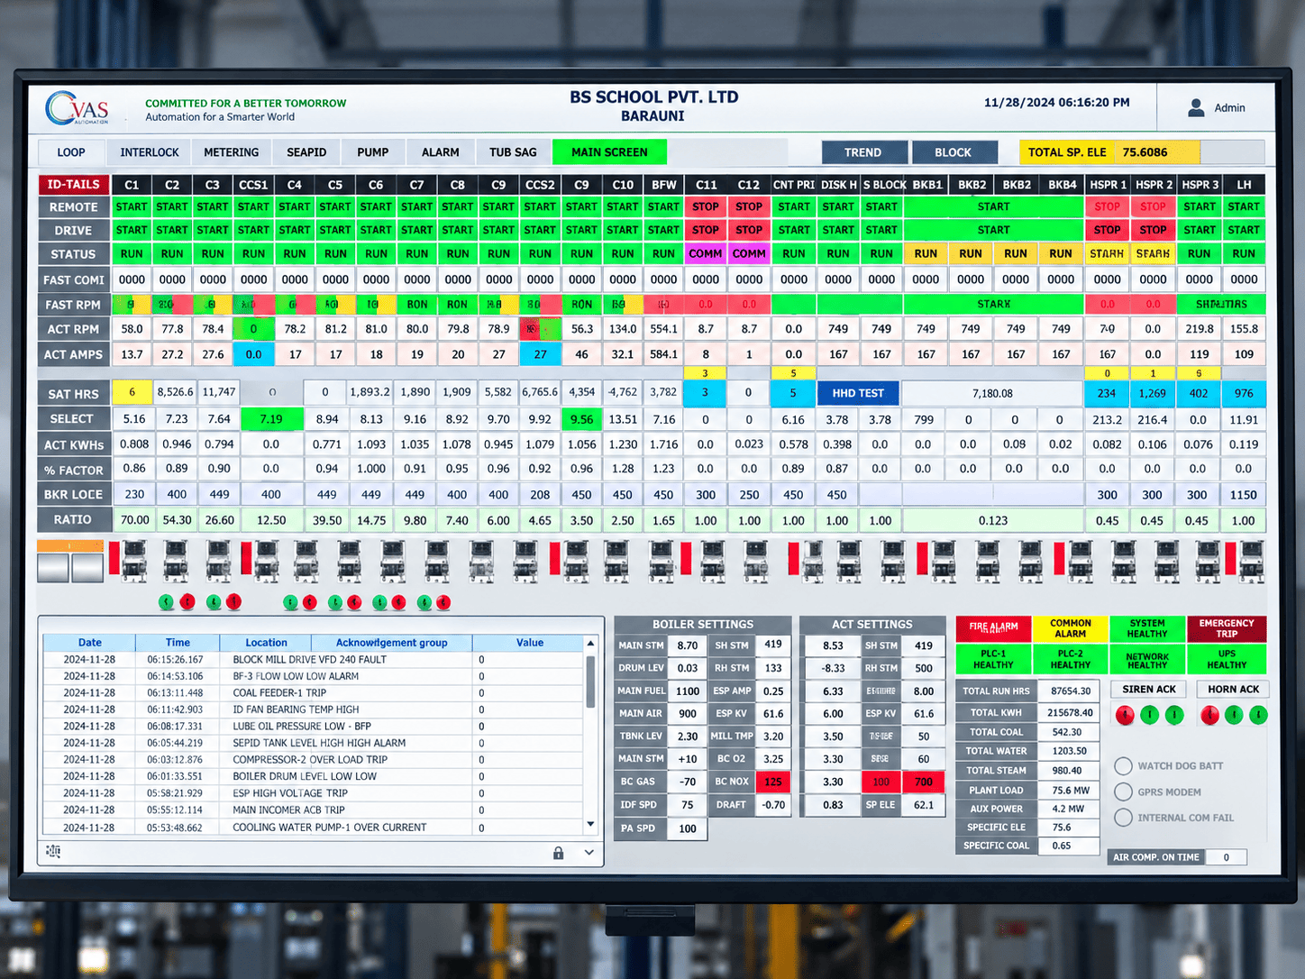
Task: Sort alarm list by the Time column header
Action: point(178,643)
